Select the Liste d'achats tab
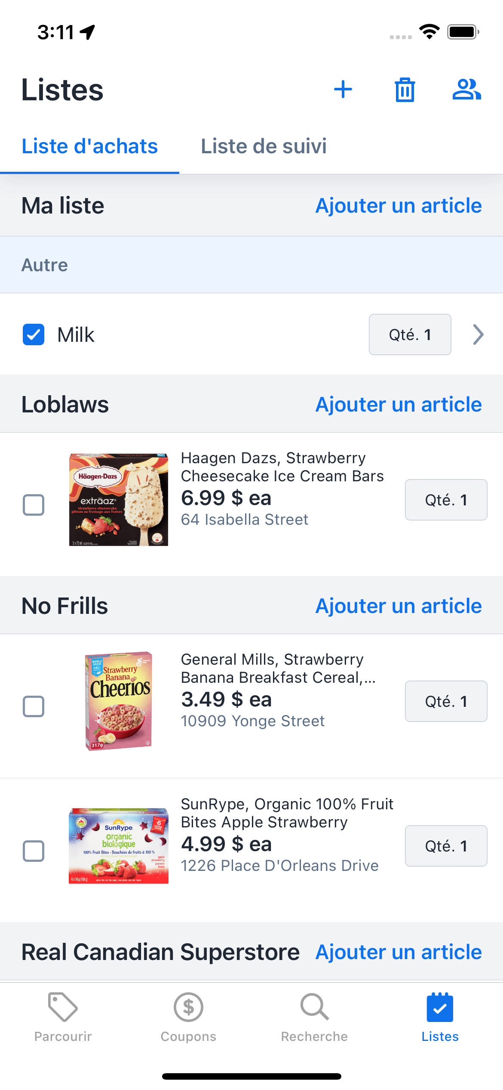This screenshot has height=1090, width=503. click(89, 146)
